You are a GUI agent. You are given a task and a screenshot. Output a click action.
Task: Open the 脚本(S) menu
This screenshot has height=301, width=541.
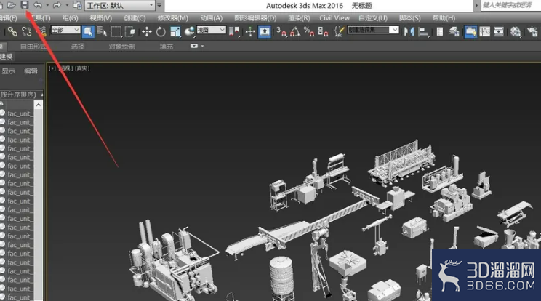(x=409, y=18)
